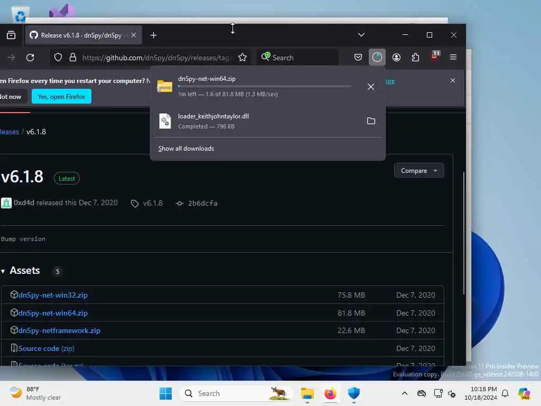Toggle the Downloads panel button
The image size is (541, 406).
pyautogui.click(x=377, y=57)
